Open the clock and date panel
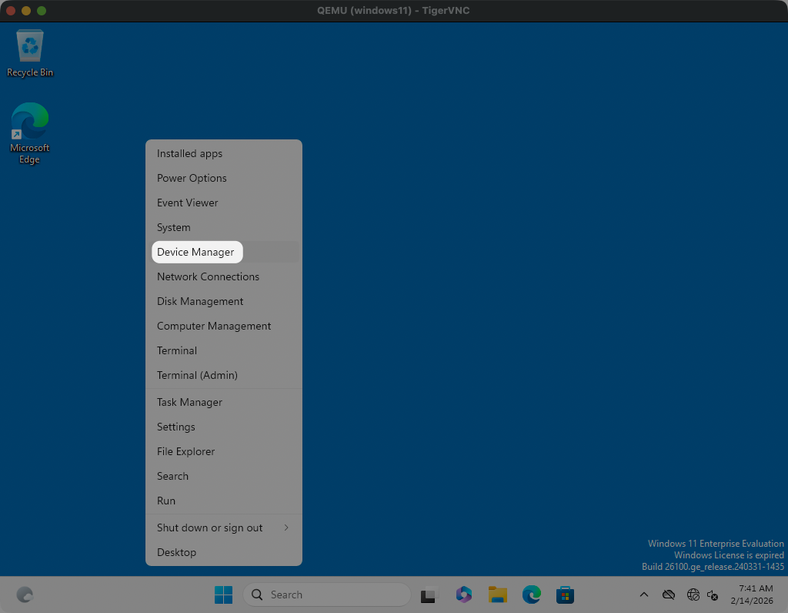The image size is (788, 613). [x=751, y=595]
